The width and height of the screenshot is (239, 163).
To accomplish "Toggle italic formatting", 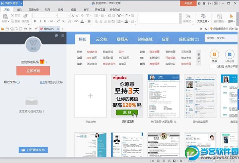I will pos(40,21).
